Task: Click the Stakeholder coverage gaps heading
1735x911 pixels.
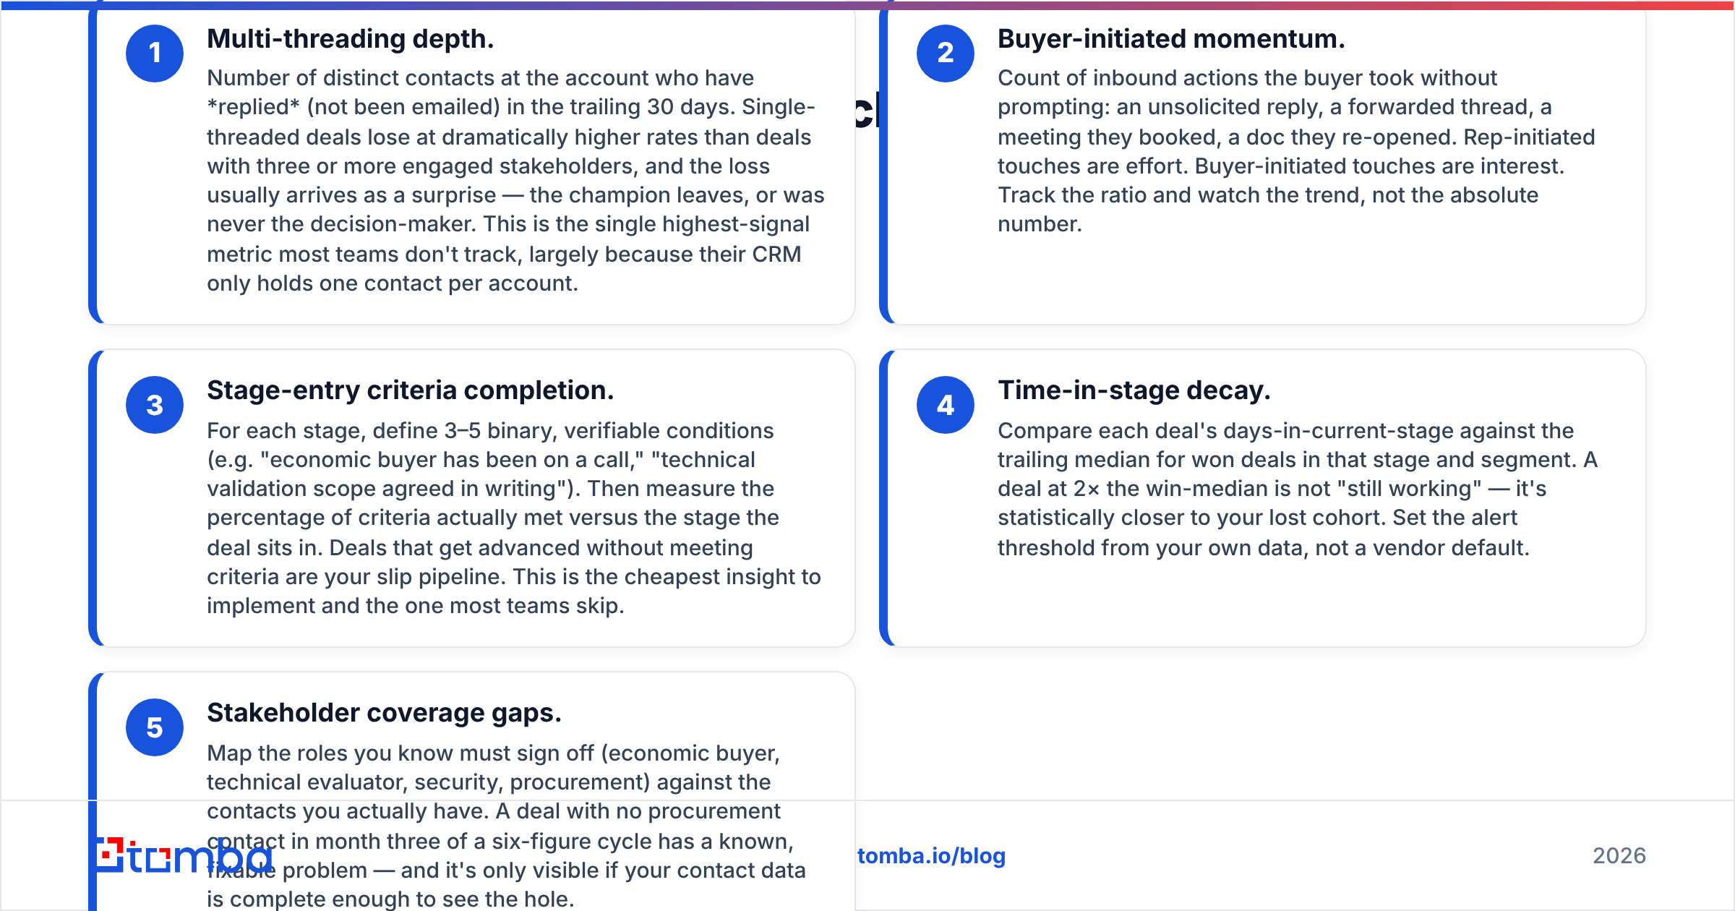Action: click(384, 713)
